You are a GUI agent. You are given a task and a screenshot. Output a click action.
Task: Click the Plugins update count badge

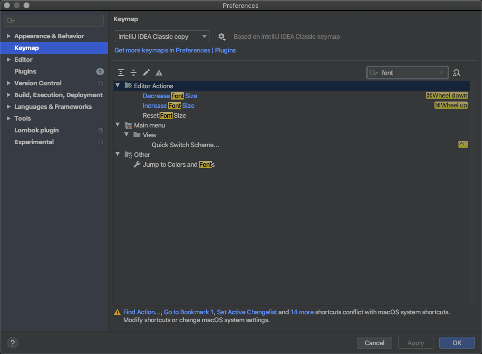(x=100, y=72)
